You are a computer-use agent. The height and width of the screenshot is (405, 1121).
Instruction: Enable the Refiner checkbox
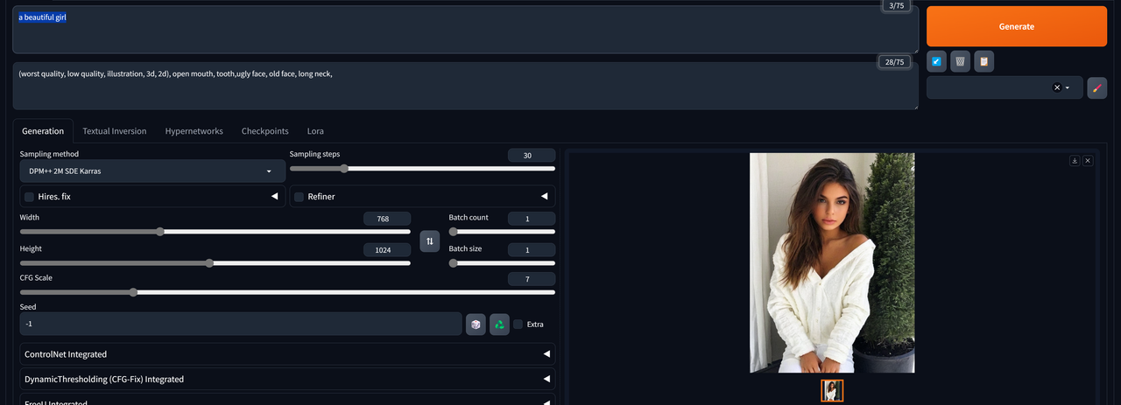[299, 197]
